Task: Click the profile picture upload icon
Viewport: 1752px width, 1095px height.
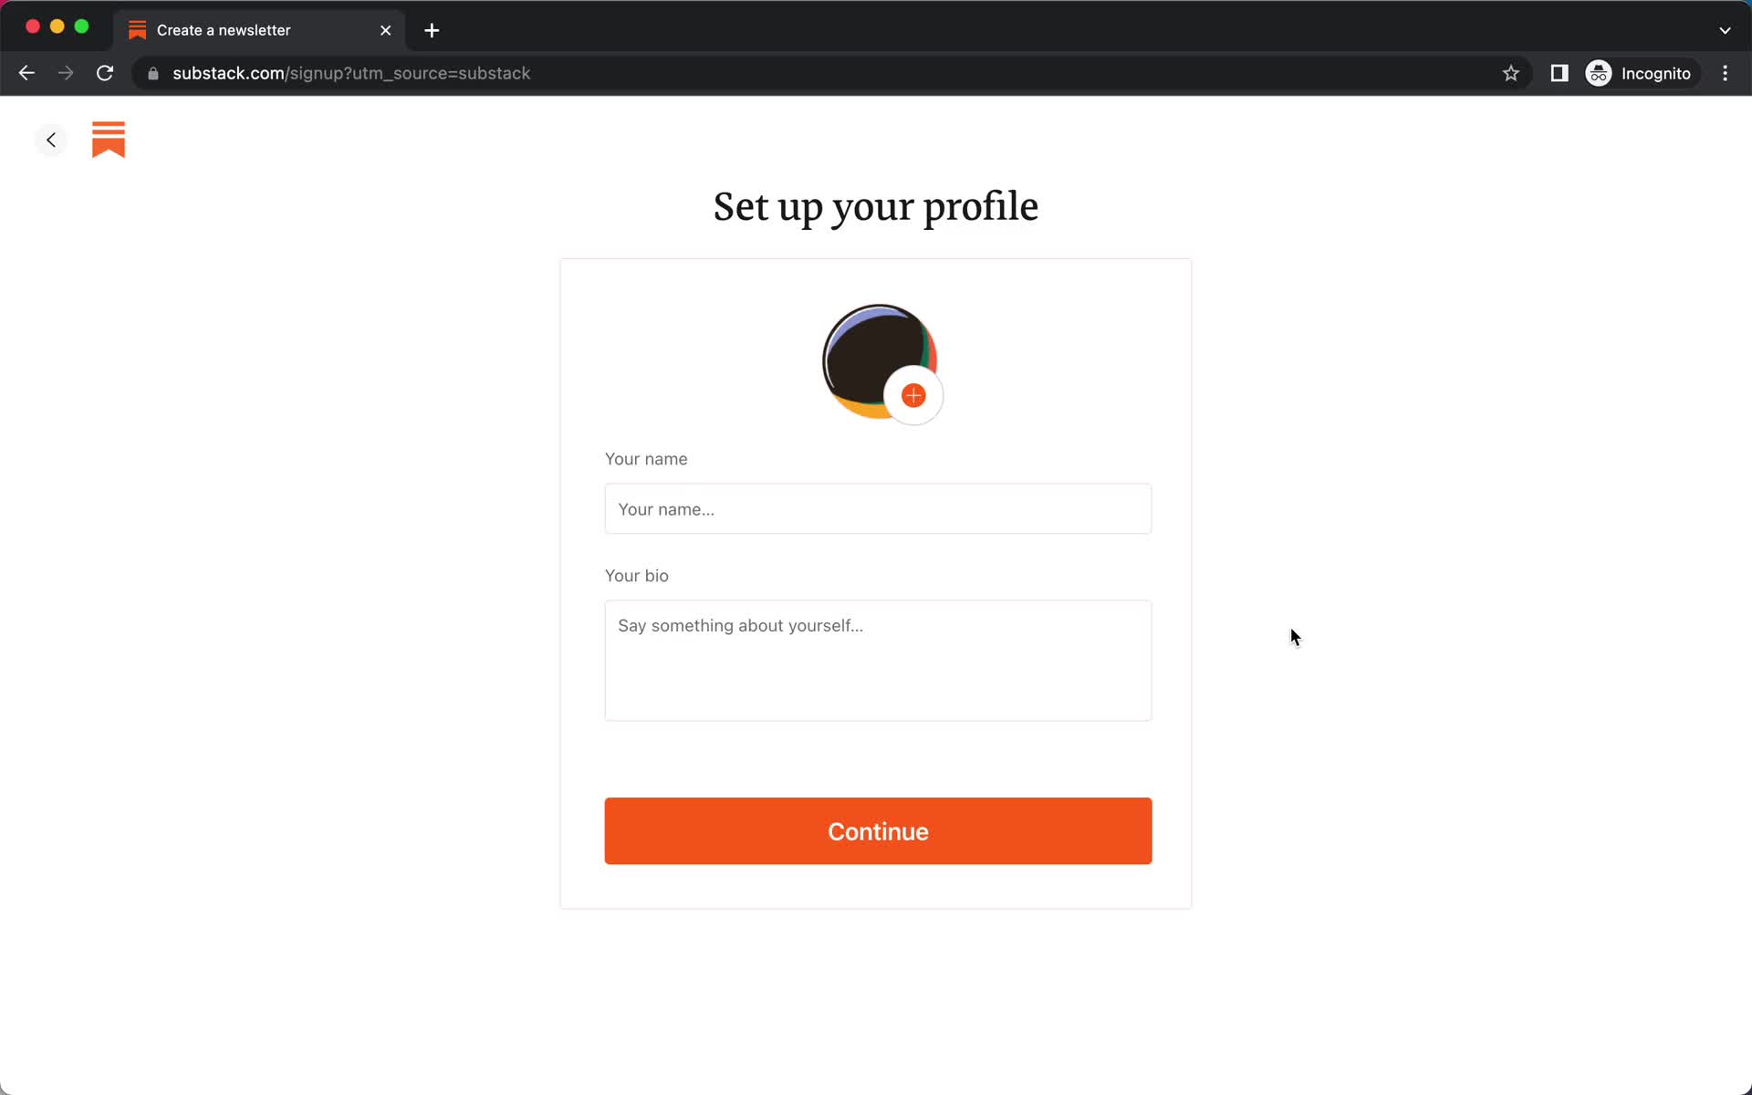Action: (913, 396)
